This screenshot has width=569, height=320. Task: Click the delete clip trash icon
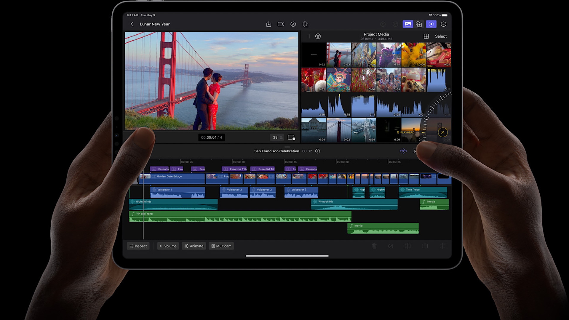(x=374, y=246)
